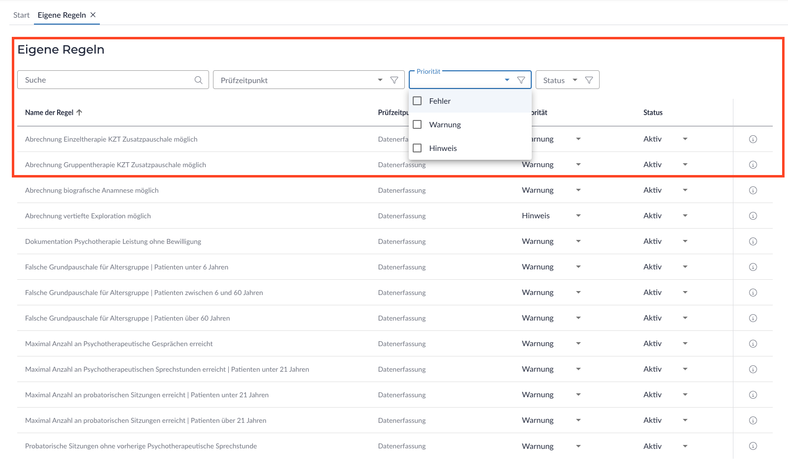Click the search magnifier icon in Suche field
This screenshot has width=788, height=472.
pyautogui.click(x=198, y=80)
